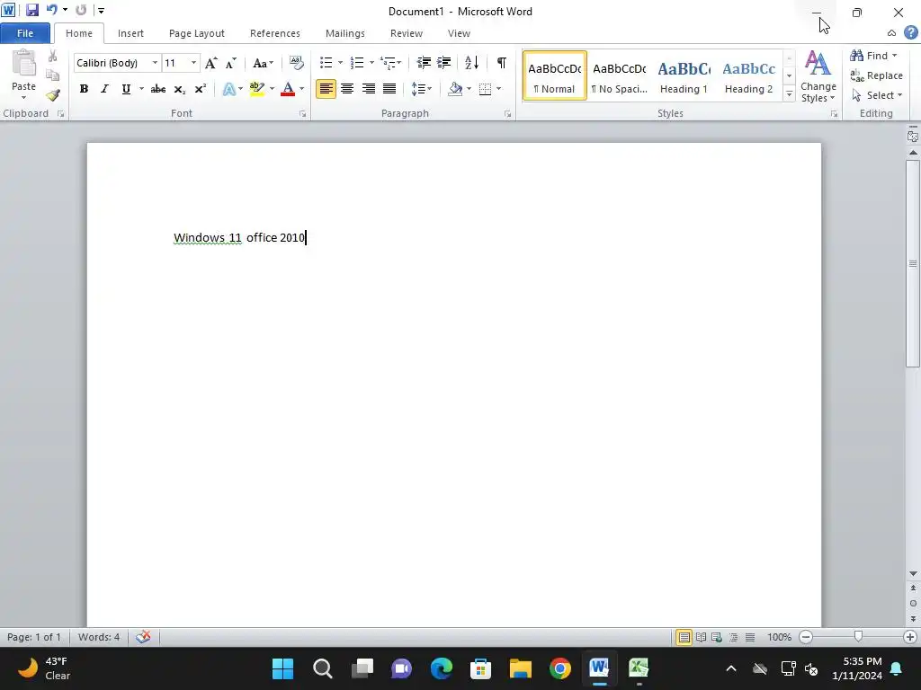Viewport: 921px width, 690px height.
Task: Open the multilevel list dropdown
Action: pyautogui.click(x=390, y=63)
